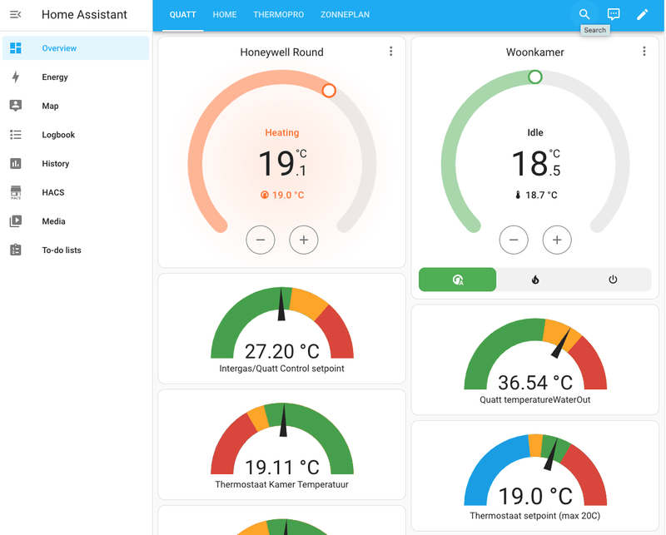Turn Woonkamer off with the power button
Viewport: 666px width, 535px height.
(x=613, y=280)
